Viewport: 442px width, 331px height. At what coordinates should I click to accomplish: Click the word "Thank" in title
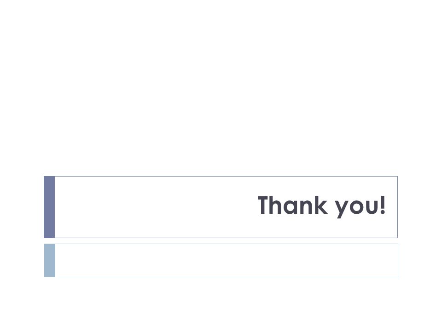(x=293, y=205)
